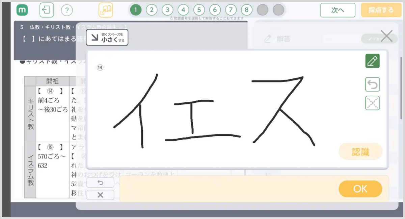Viewport: 405px width, 219px height.
Task: Go to question number 3
Action: [x=167, y=10]
